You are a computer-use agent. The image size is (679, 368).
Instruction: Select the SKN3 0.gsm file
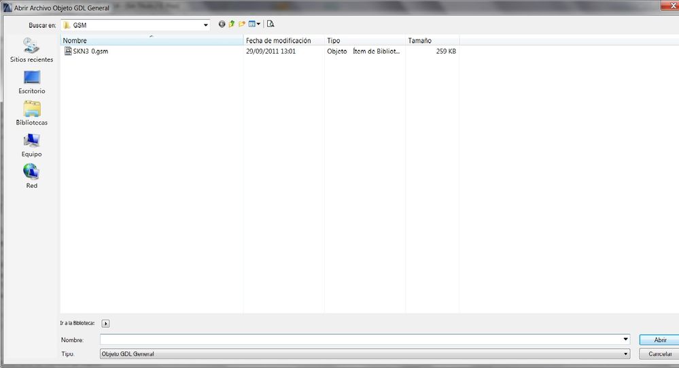[86, 51]
